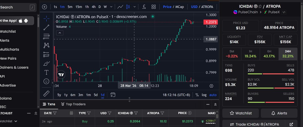The image size is (303, 127).
Task: Collapse the drawing toolbar side arrow
Action: (53, 83)
